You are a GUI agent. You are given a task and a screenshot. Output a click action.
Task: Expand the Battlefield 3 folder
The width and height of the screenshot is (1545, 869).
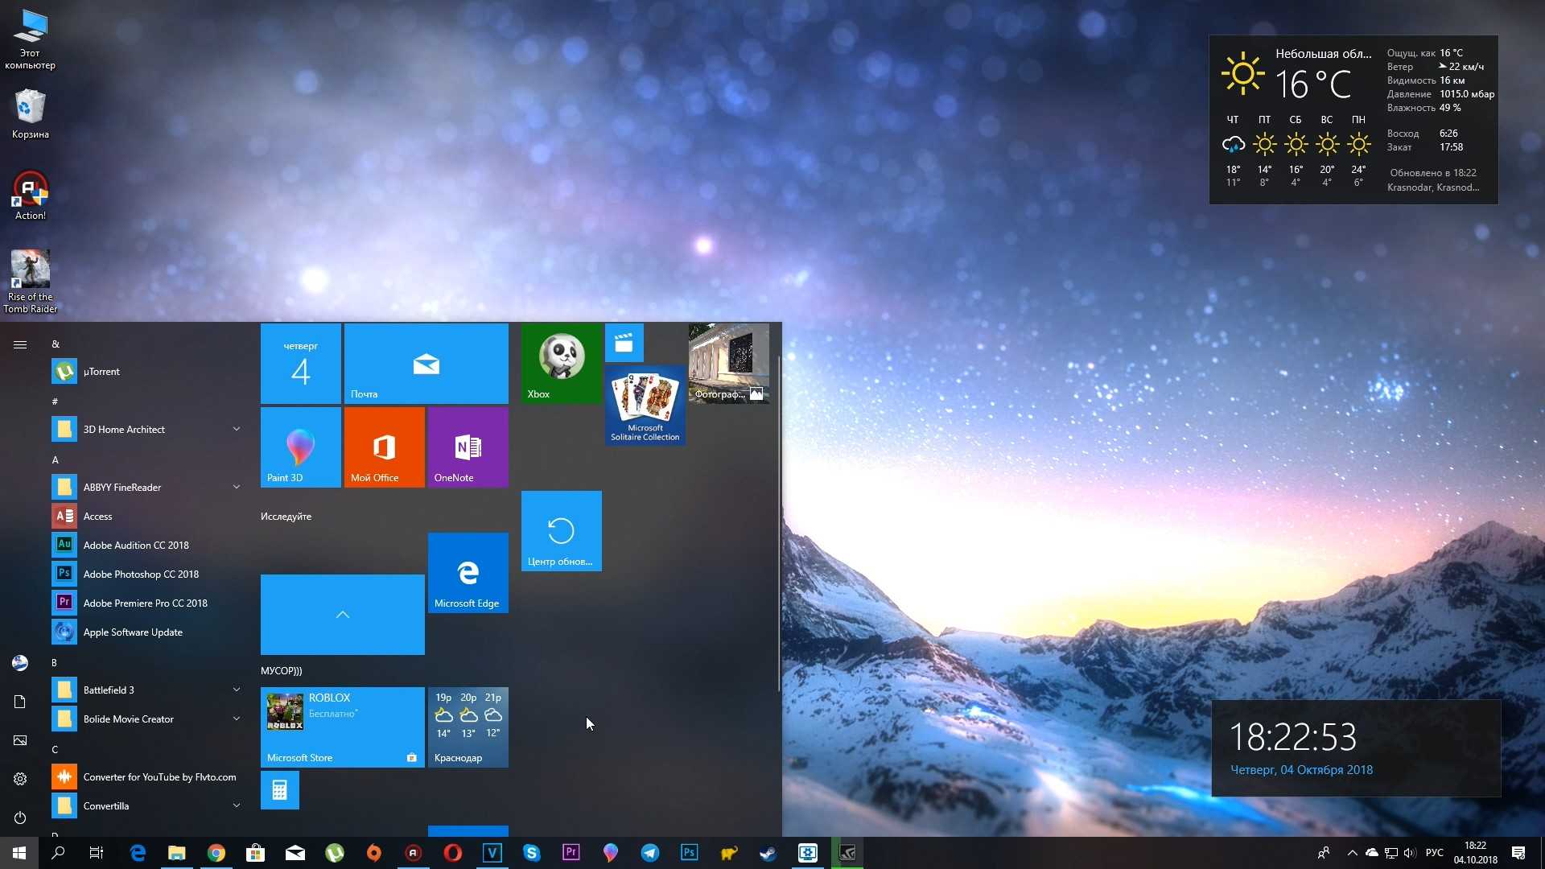145,690
